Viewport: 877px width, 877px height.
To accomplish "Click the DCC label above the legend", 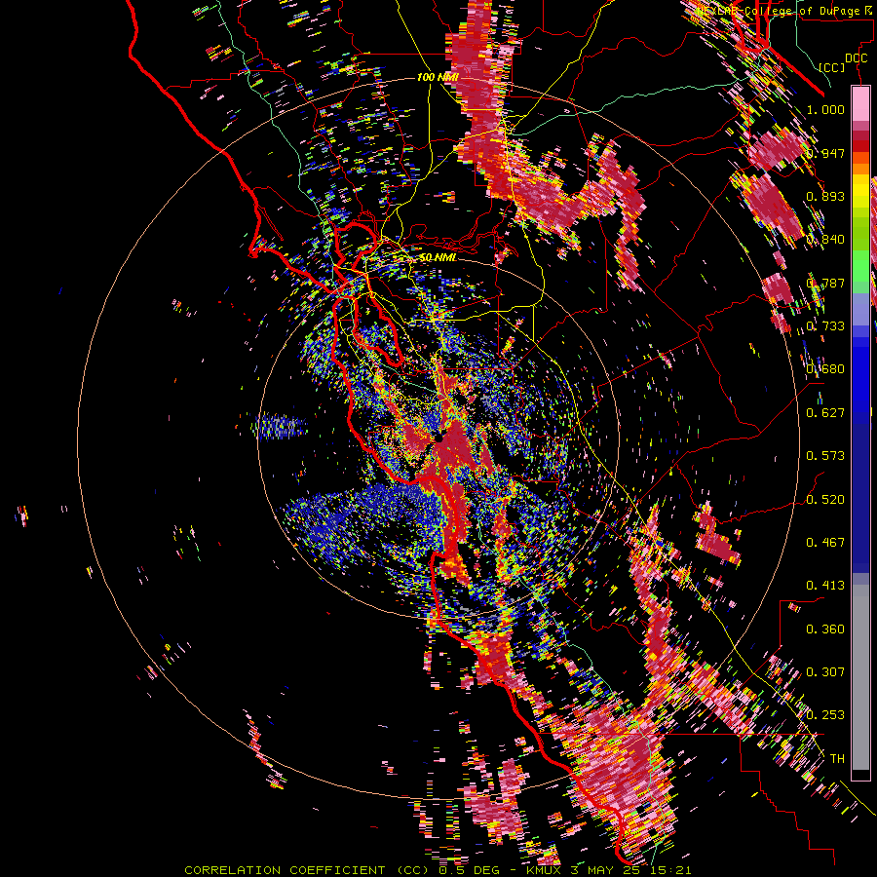I will click(856, 58).
